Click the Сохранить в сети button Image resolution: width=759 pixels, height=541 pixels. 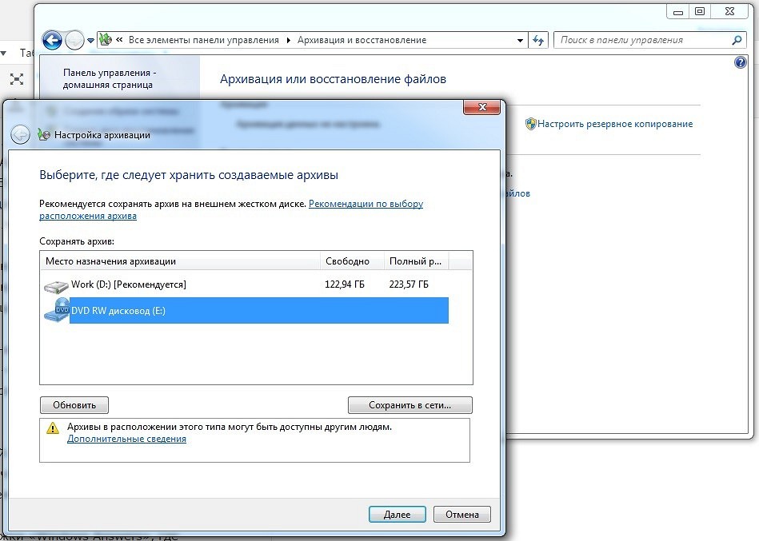(410, 405)
